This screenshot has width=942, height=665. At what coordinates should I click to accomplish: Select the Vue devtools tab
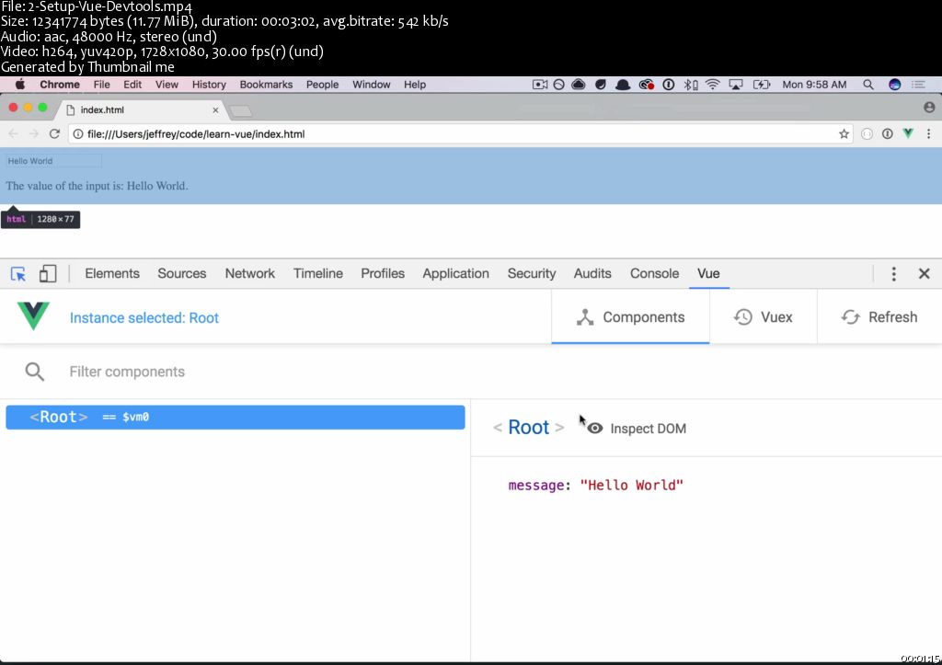[708, 273]
